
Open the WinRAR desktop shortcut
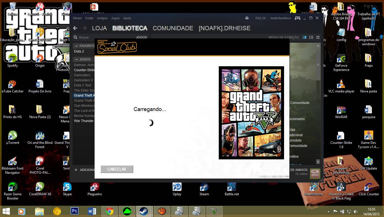[x=341, y=112]
